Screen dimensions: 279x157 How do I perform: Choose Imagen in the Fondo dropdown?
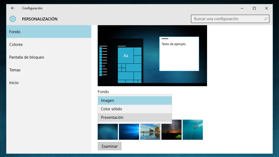pyautogui.click(x=135, y=100)
